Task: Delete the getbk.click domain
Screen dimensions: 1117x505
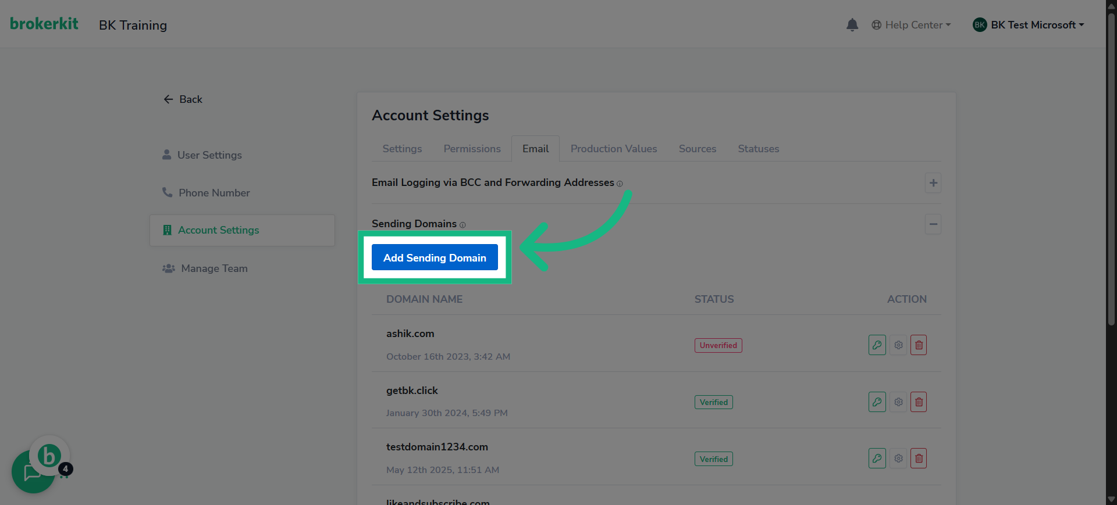Action: 919,402
